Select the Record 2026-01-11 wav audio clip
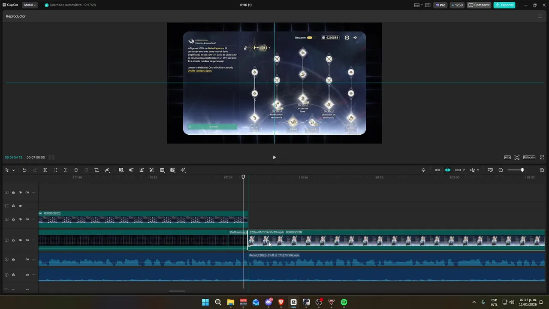The width and height of the screenshot is (549, 309). coord(396,259)
